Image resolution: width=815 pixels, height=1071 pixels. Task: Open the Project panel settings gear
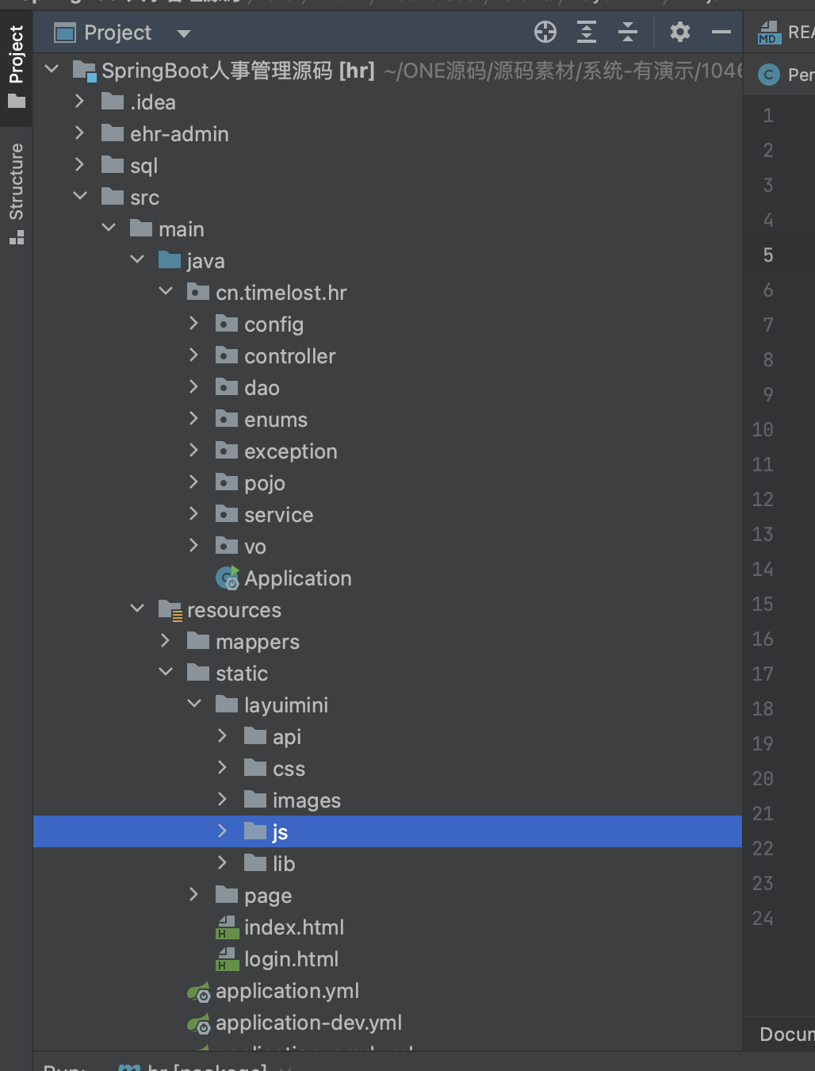[x=680, y=32]
